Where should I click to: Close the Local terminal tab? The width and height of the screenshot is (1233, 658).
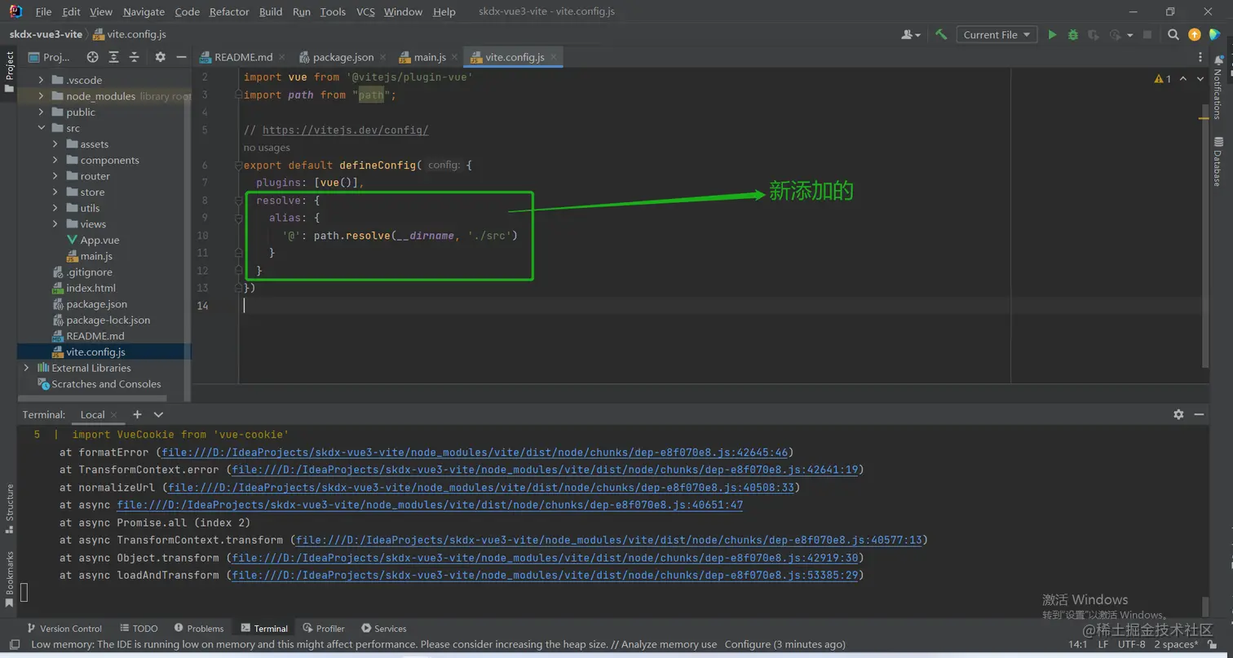[114, 414]
